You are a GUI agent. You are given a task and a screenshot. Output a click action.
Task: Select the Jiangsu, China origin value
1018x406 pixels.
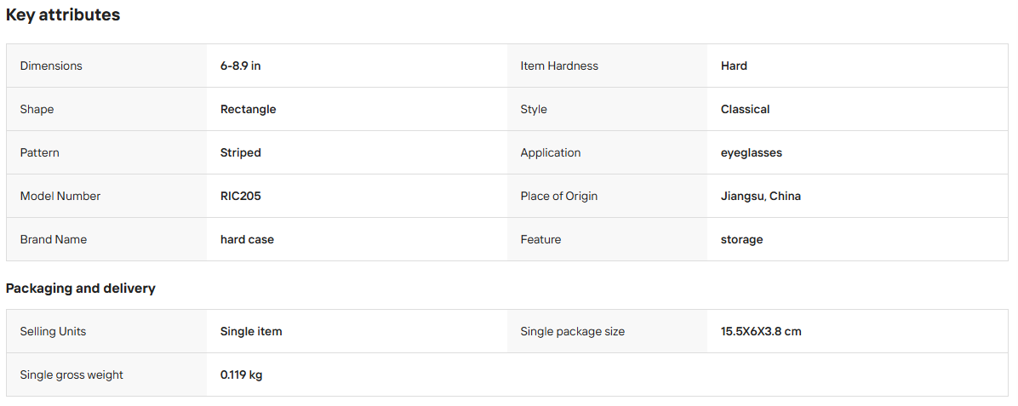761,196
